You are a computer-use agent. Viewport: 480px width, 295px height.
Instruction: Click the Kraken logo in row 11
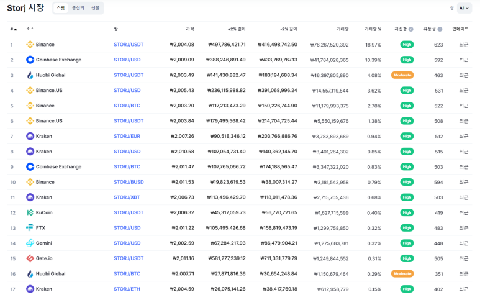tap(30, 197)
